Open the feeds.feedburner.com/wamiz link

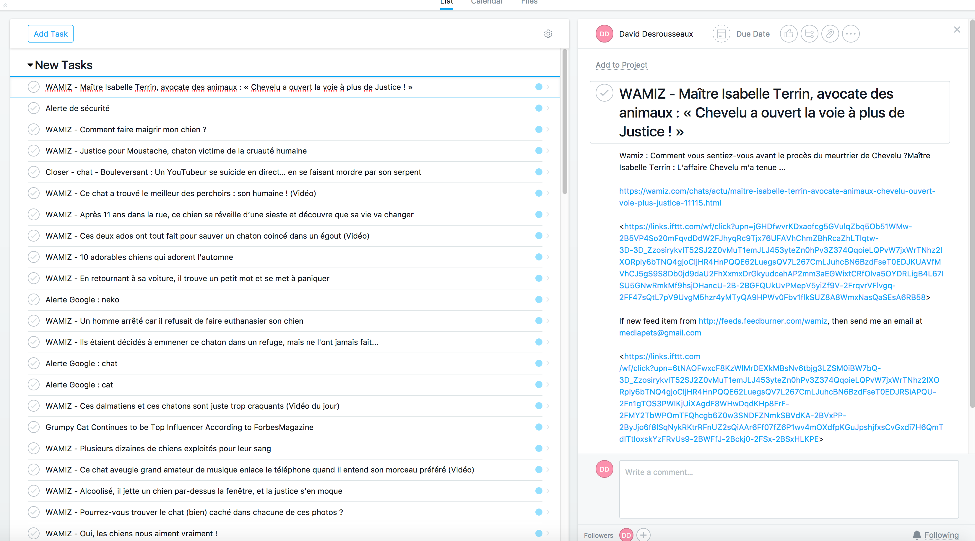pos(763,321)
